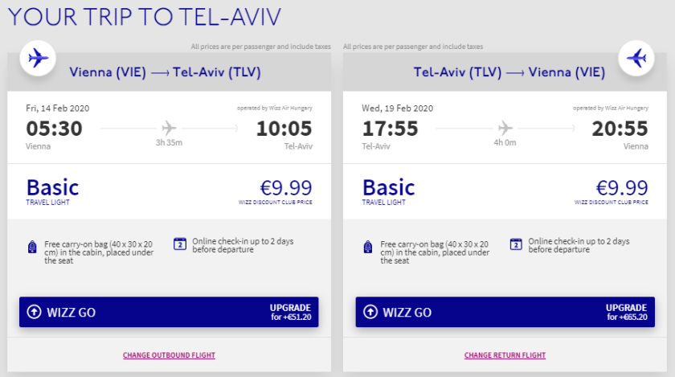Image resolution: width=675 pixels, height=377 pixels.
Task: Upgrade outbound flight to WIZZ GO for +€51.20
Action: [x=169, y=312]
